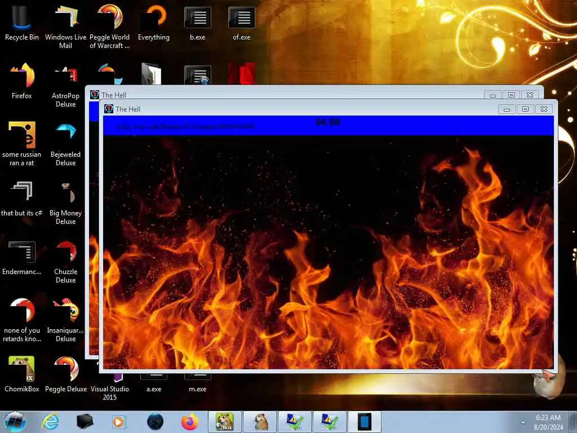Open the clock showing 6:23 AM
The height and width of the screenshot is (433, 577).
click(x=548, y=422)
